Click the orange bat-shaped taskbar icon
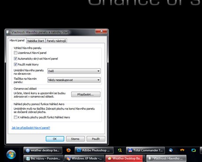The width and height of the screenshot is (202, 162). (182, 150)
